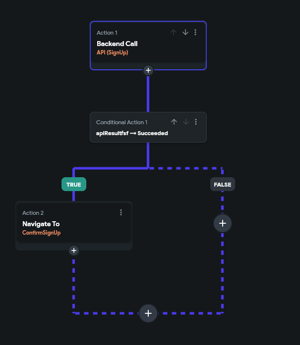Click the Conditional Action 1 label
Screen dimensions: 300x345
[121, 122]
